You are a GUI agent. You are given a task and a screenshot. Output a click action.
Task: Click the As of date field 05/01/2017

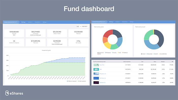point(84,26)
